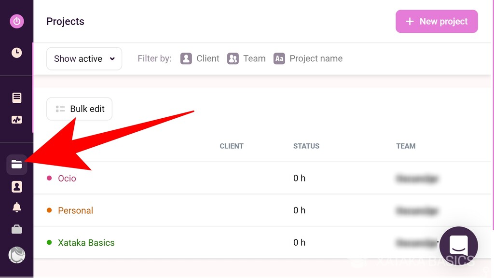Expand the Show active dropdown

84,59
